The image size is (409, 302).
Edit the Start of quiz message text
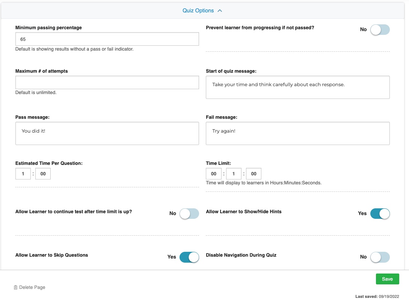pos(297,87)
